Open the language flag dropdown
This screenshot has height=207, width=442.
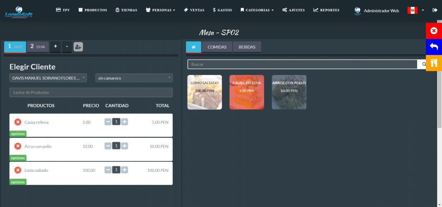[x=415, y=10]
